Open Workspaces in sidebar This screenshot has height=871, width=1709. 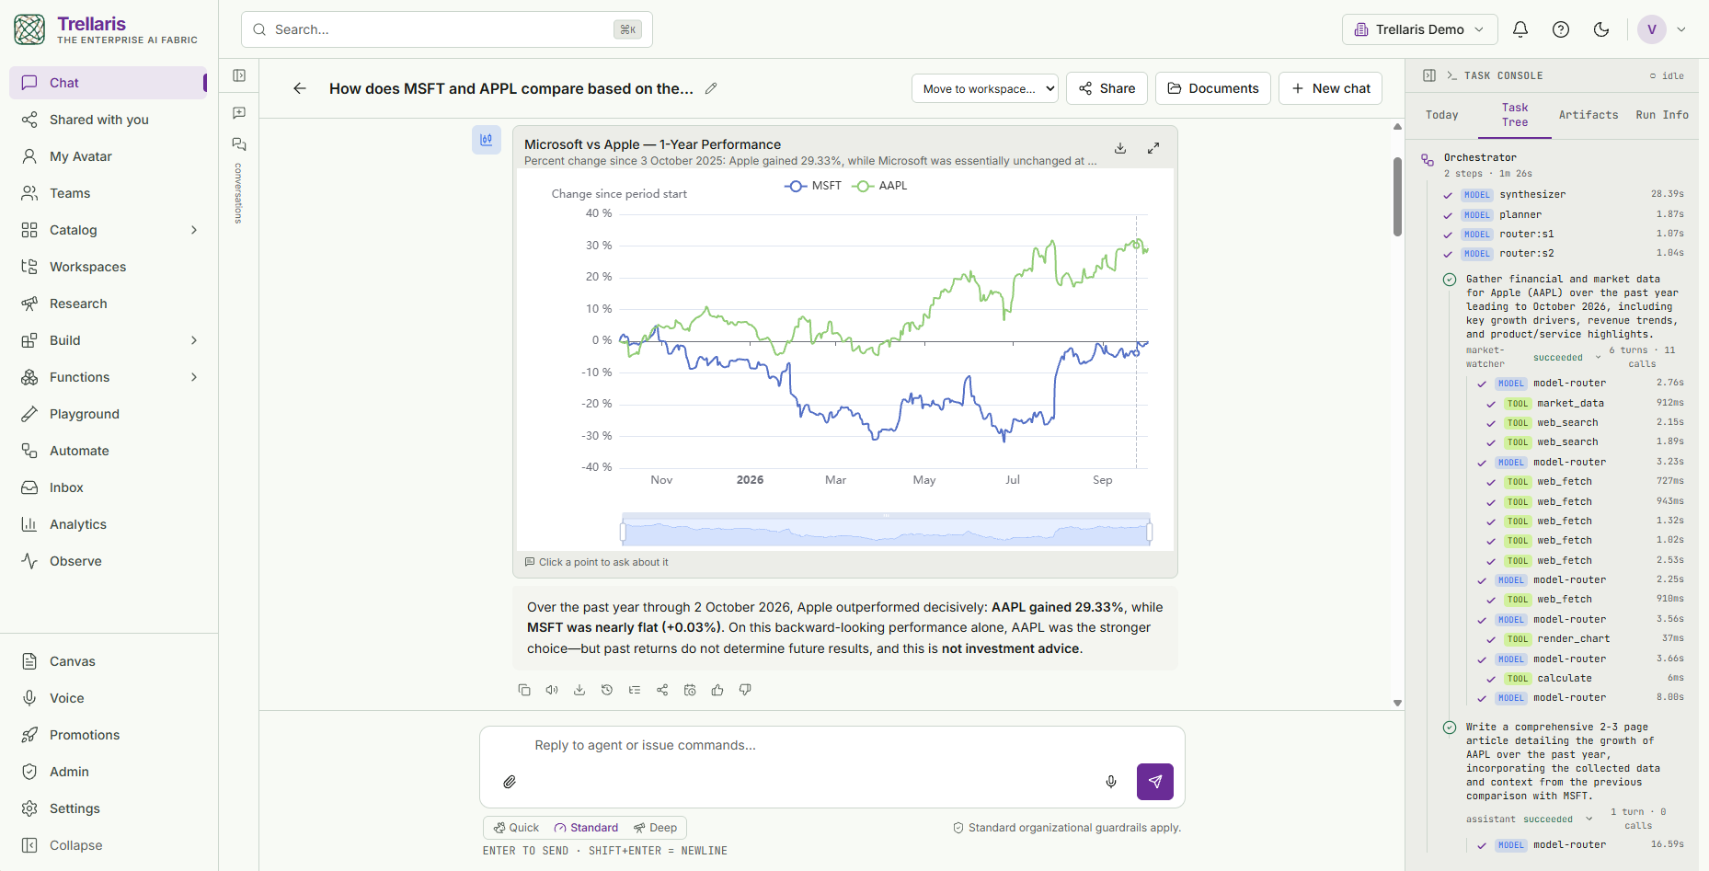(109, 267)
